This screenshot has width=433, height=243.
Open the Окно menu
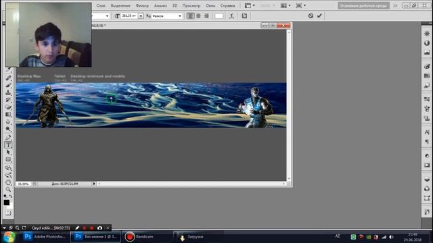coord(210,5)
